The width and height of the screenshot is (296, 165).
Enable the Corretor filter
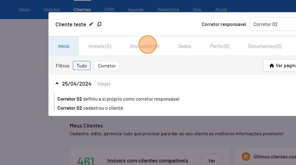(x=107, y=66)
